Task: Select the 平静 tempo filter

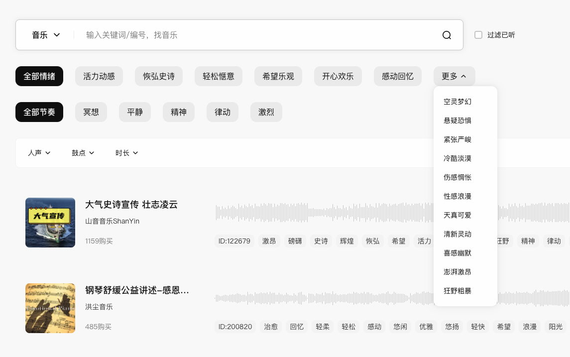Action: [135, 112]
